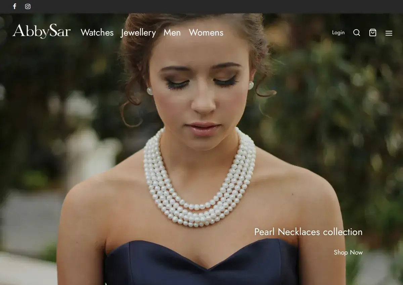Open the Instagram social link
Viewport: 403px width, 285px height.
coord(28,6)
